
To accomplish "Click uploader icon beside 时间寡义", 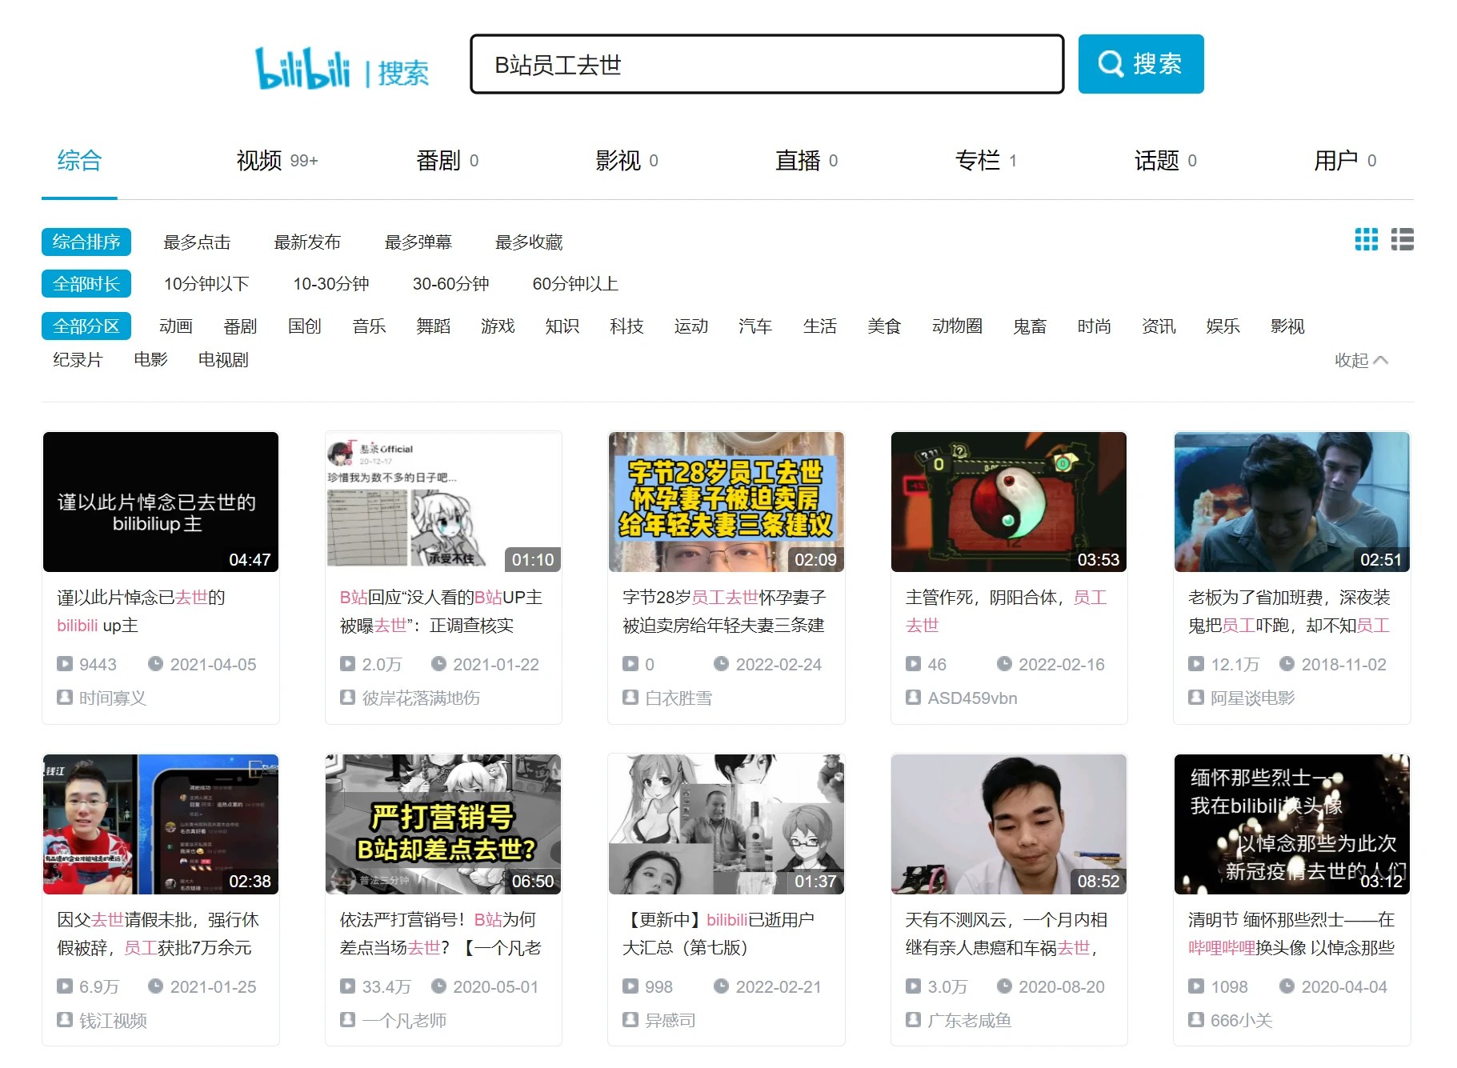I will pos(65,697).
